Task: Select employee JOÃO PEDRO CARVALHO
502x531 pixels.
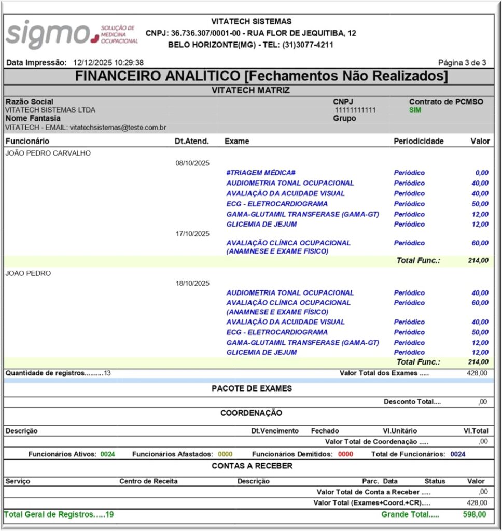Action: [x=48, y=153]
